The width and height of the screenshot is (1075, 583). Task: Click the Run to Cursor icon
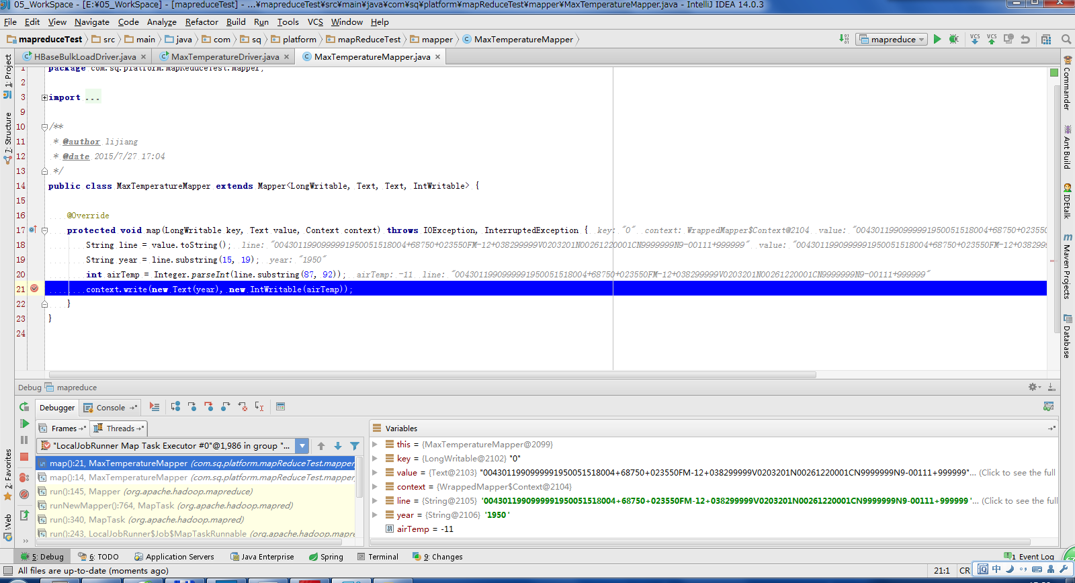[x=259, y=407]
